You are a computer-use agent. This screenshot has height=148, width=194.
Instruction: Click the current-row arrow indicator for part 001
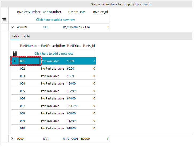(x=15, y=61)
